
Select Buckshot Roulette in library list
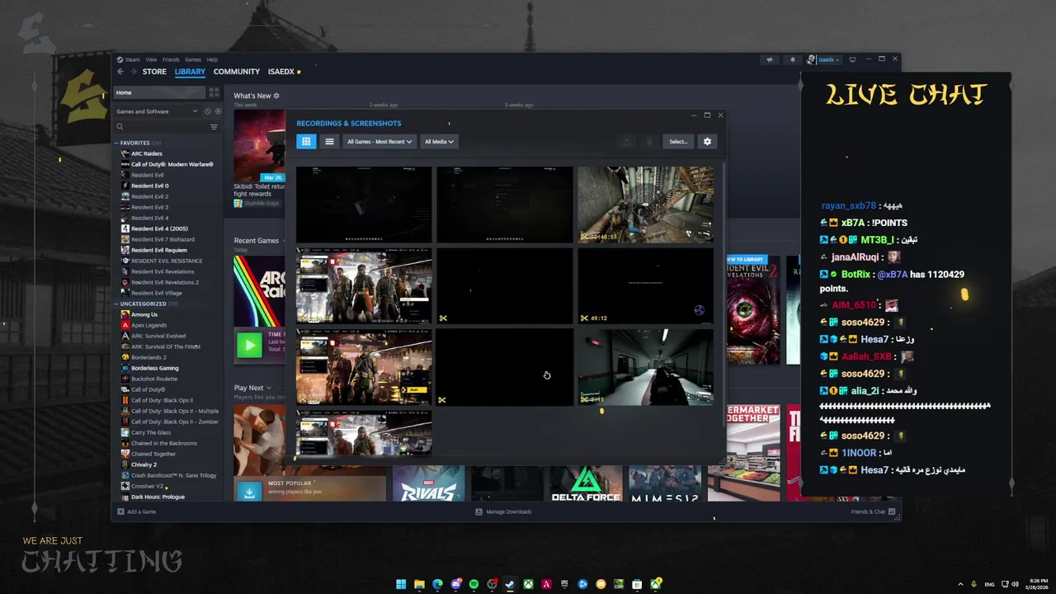point(154,379)
